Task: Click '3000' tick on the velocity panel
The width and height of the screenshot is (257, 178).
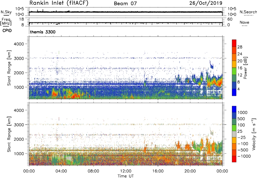Action: pyautogui.click(x=19, y=125)
